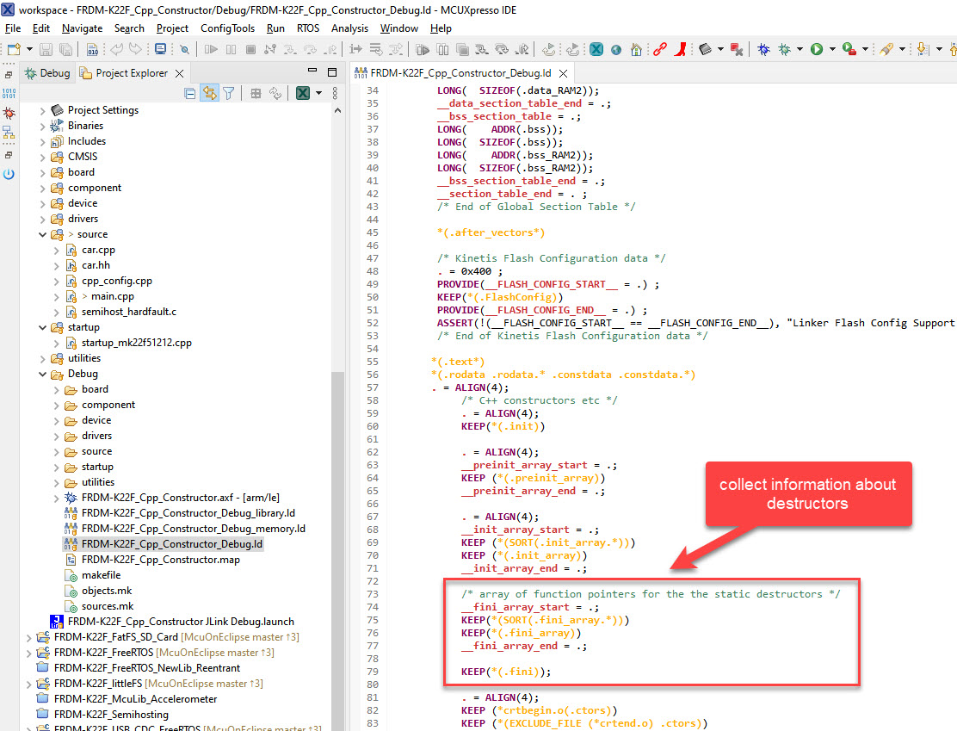957x731 pixels.
Task: Click the filter funnel icon in Project Explorer
Action: (229, 93)
